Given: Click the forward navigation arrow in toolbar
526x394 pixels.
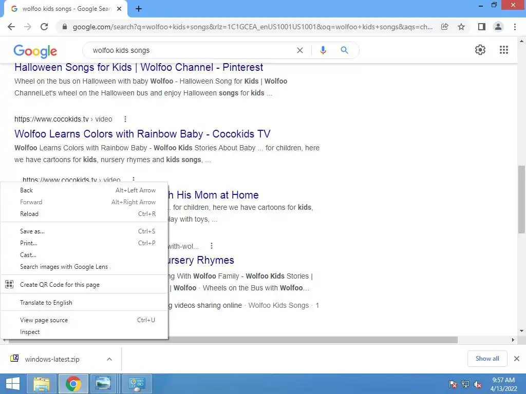Looking at the screenshot, I should [x=28, y=27].
